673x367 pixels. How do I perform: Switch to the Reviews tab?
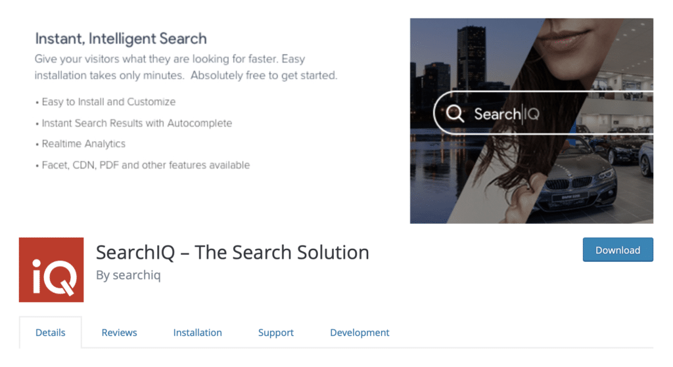coord(120,333)
